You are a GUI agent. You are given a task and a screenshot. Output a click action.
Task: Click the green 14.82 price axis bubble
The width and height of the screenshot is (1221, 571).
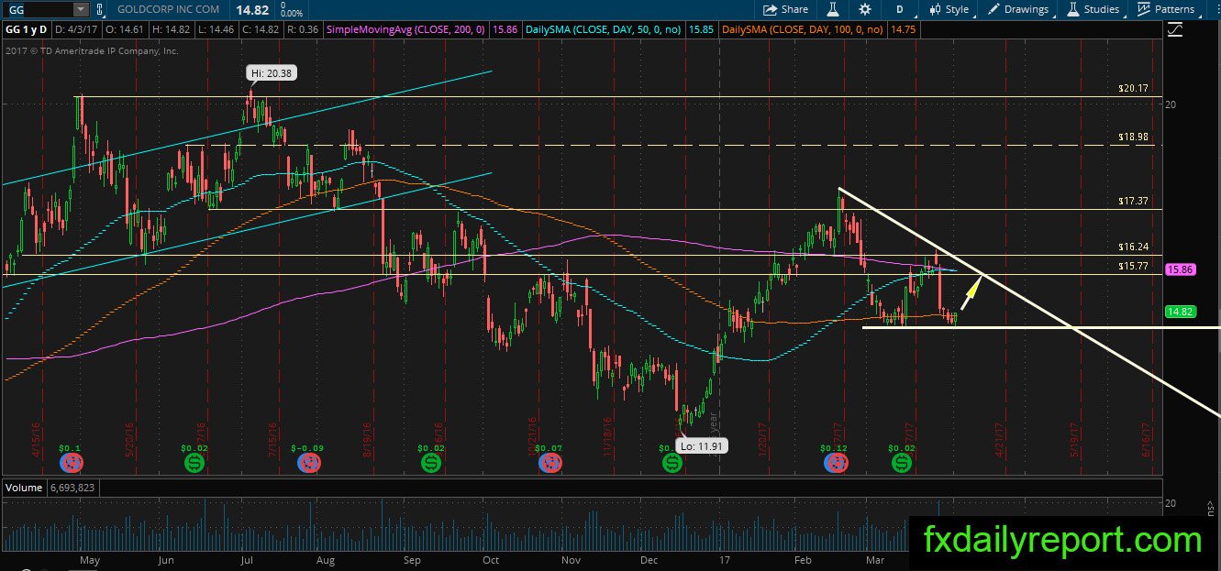[x=1179, y=312]
